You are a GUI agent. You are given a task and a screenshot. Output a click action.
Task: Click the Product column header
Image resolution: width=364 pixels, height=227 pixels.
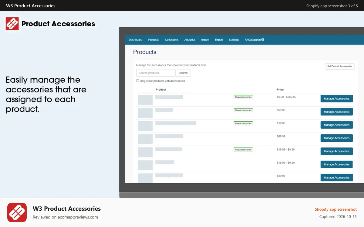click(x=161, y=90)
